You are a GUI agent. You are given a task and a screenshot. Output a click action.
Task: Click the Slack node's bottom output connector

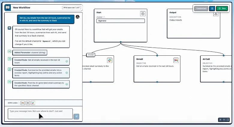(x=91, y=82)
